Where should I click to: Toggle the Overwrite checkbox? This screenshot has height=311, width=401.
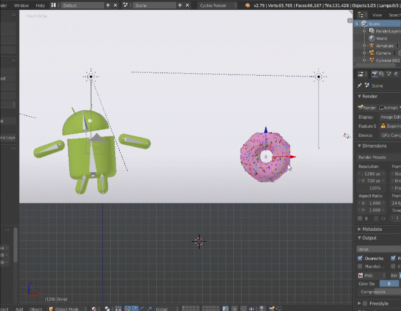click(361, 258)
